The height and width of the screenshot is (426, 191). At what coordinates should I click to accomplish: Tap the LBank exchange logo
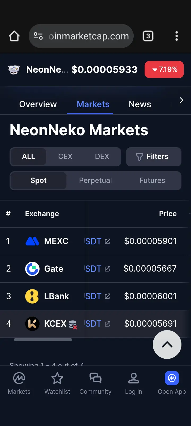click(32, 296)
